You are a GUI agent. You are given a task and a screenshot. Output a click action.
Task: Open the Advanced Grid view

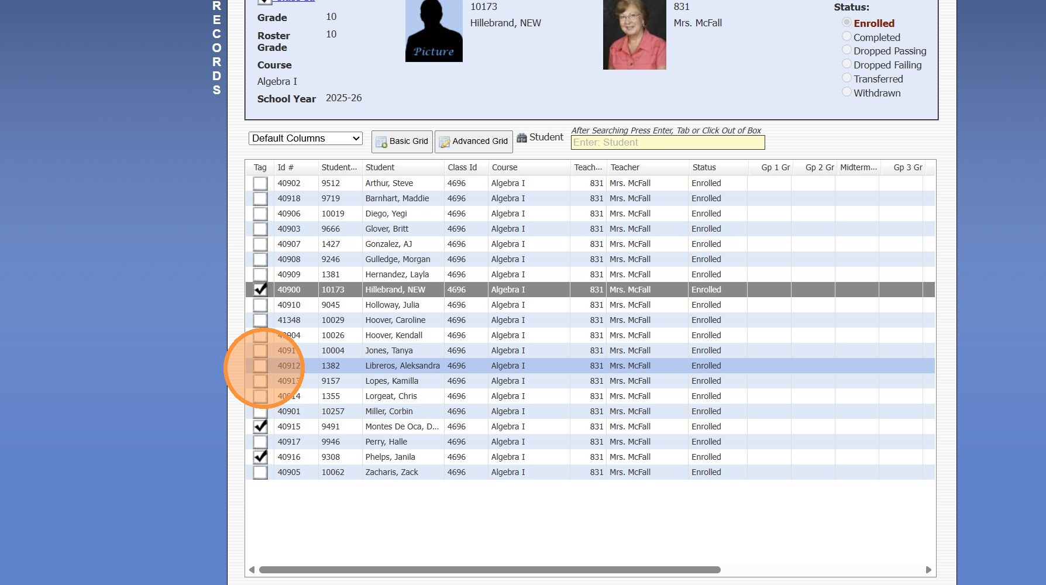coord(474,142)
